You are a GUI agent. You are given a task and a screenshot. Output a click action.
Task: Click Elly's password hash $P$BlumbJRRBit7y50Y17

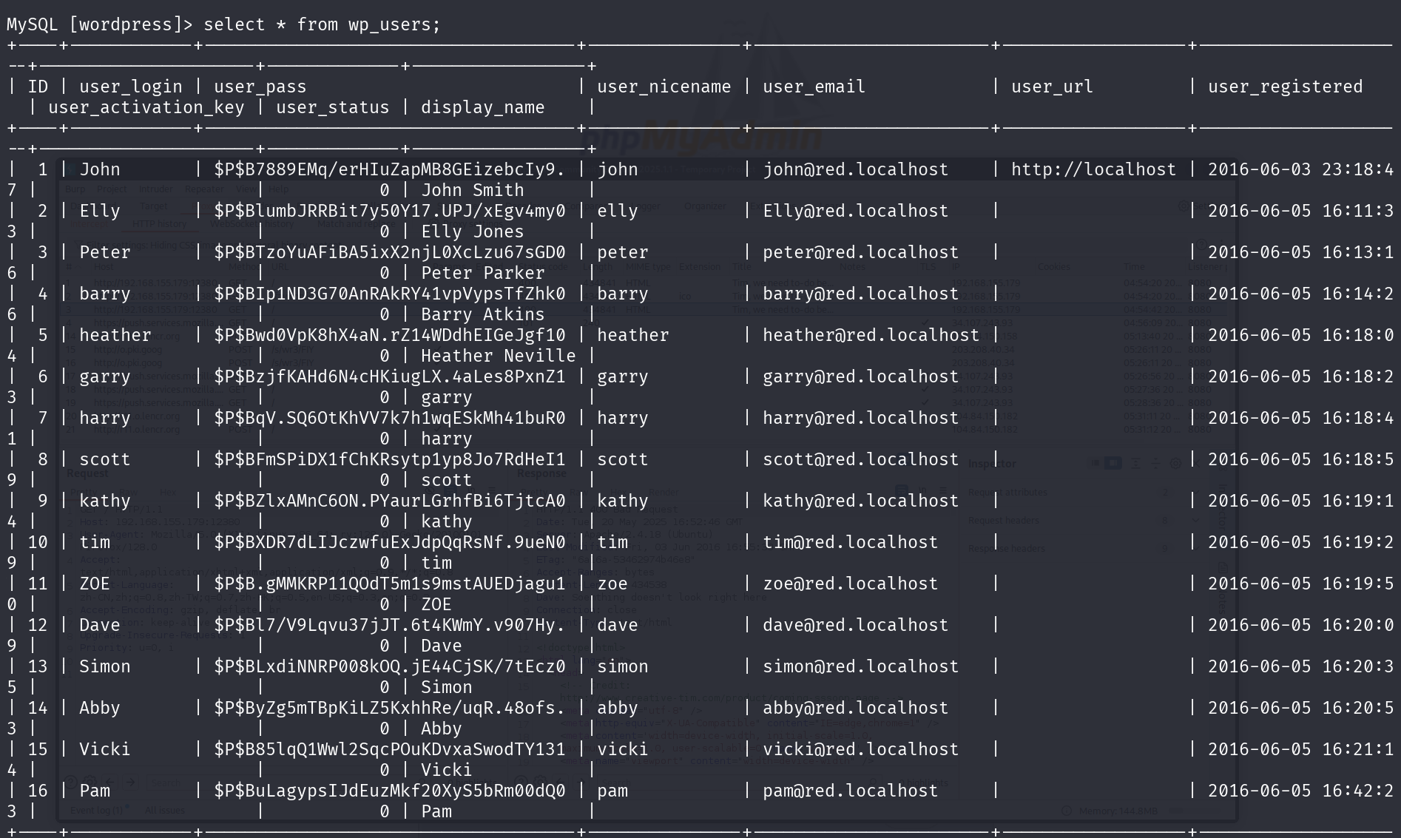click(x=390, y=211)
